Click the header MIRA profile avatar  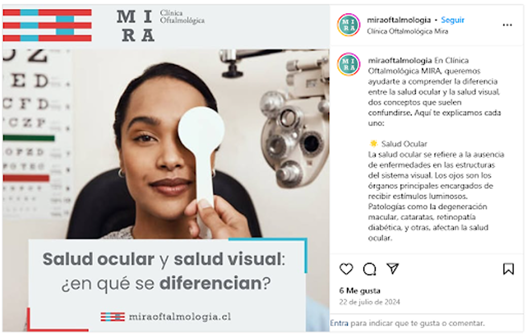pos(348,25)
